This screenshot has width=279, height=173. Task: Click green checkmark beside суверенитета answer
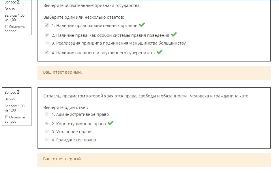click(x=159, y=52)
